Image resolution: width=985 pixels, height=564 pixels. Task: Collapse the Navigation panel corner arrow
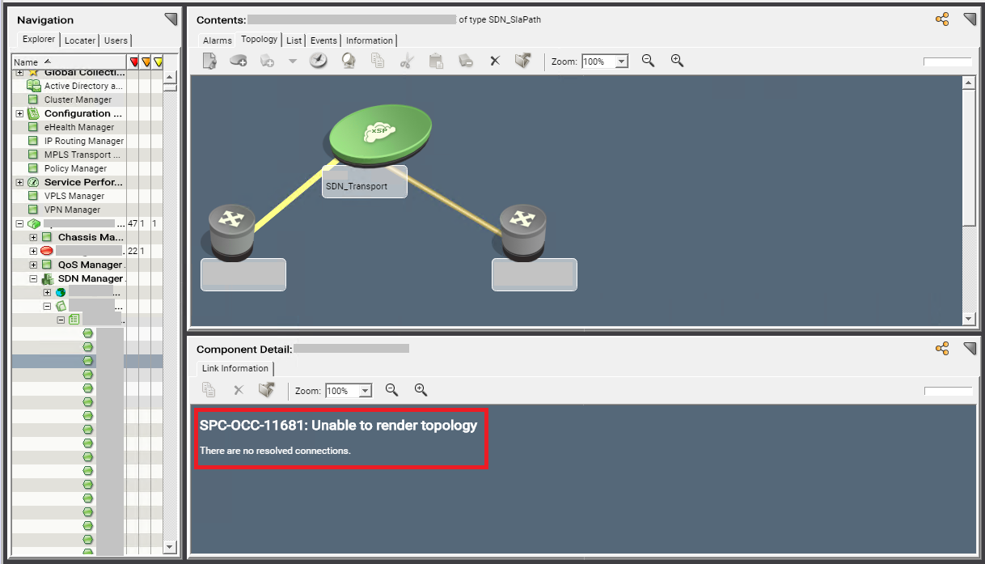171,19
